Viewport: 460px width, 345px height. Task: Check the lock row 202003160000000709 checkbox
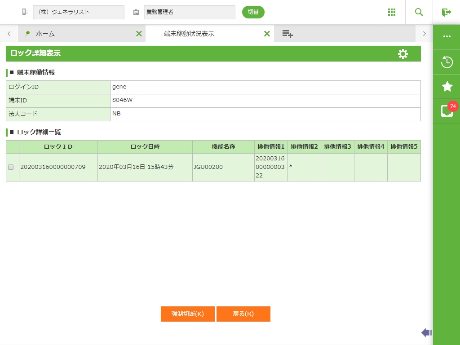click(11, 167)
